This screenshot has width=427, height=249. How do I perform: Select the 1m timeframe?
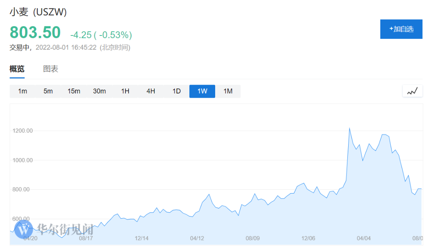[23, 91]
